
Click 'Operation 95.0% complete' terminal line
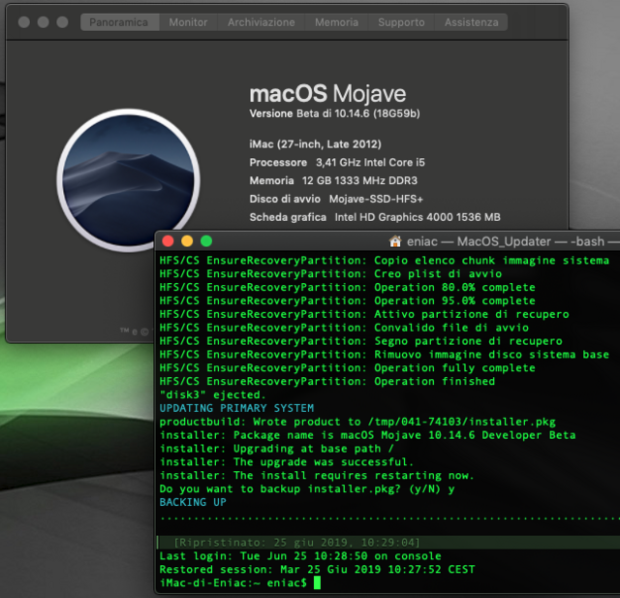[x=347, y=300]
